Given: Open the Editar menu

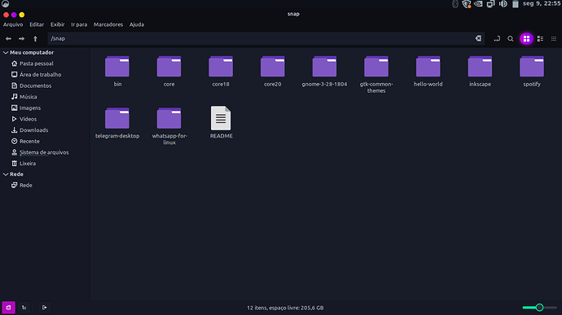Looking at the screenshot, I should click(37, 24).
